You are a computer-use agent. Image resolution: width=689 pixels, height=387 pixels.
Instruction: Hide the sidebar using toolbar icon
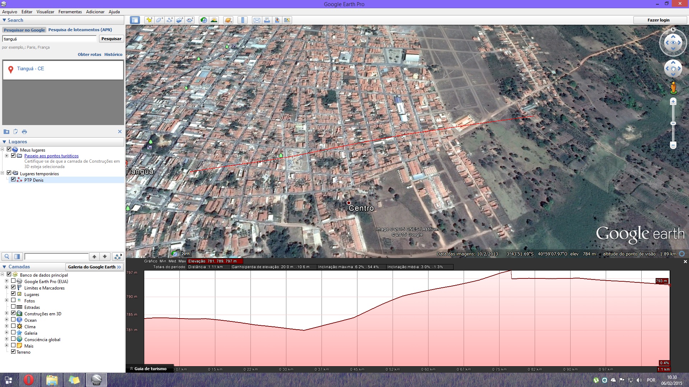(x=135, y=20)
